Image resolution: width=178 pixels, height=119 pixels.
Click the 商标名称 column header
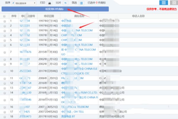(79, 16)
